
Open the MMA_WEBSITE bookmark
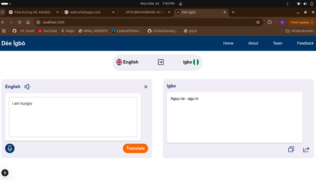[93, 31]
